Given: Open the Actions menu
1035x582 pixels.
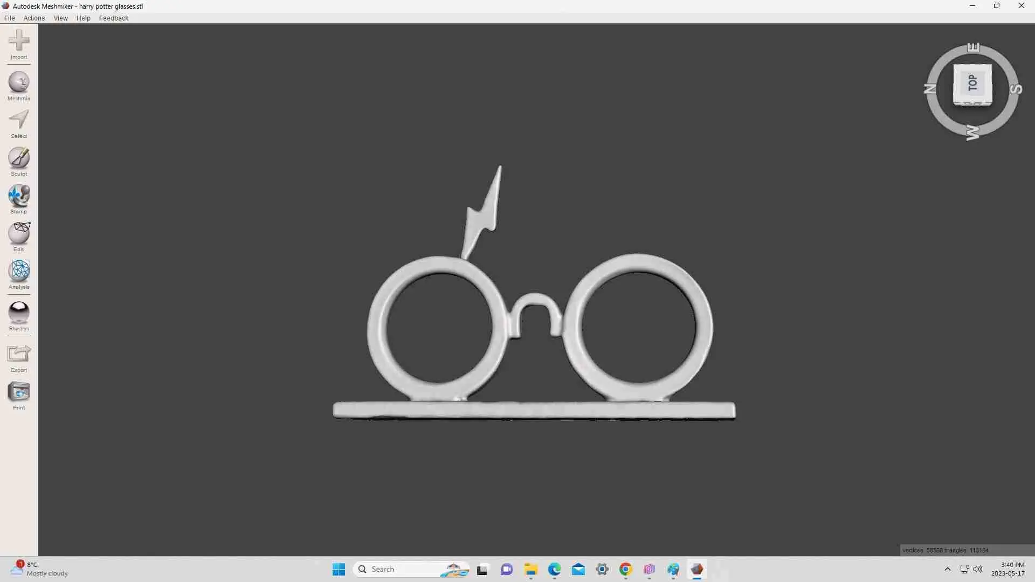Looking at the screenshot, I should click(x=34, y=18).
